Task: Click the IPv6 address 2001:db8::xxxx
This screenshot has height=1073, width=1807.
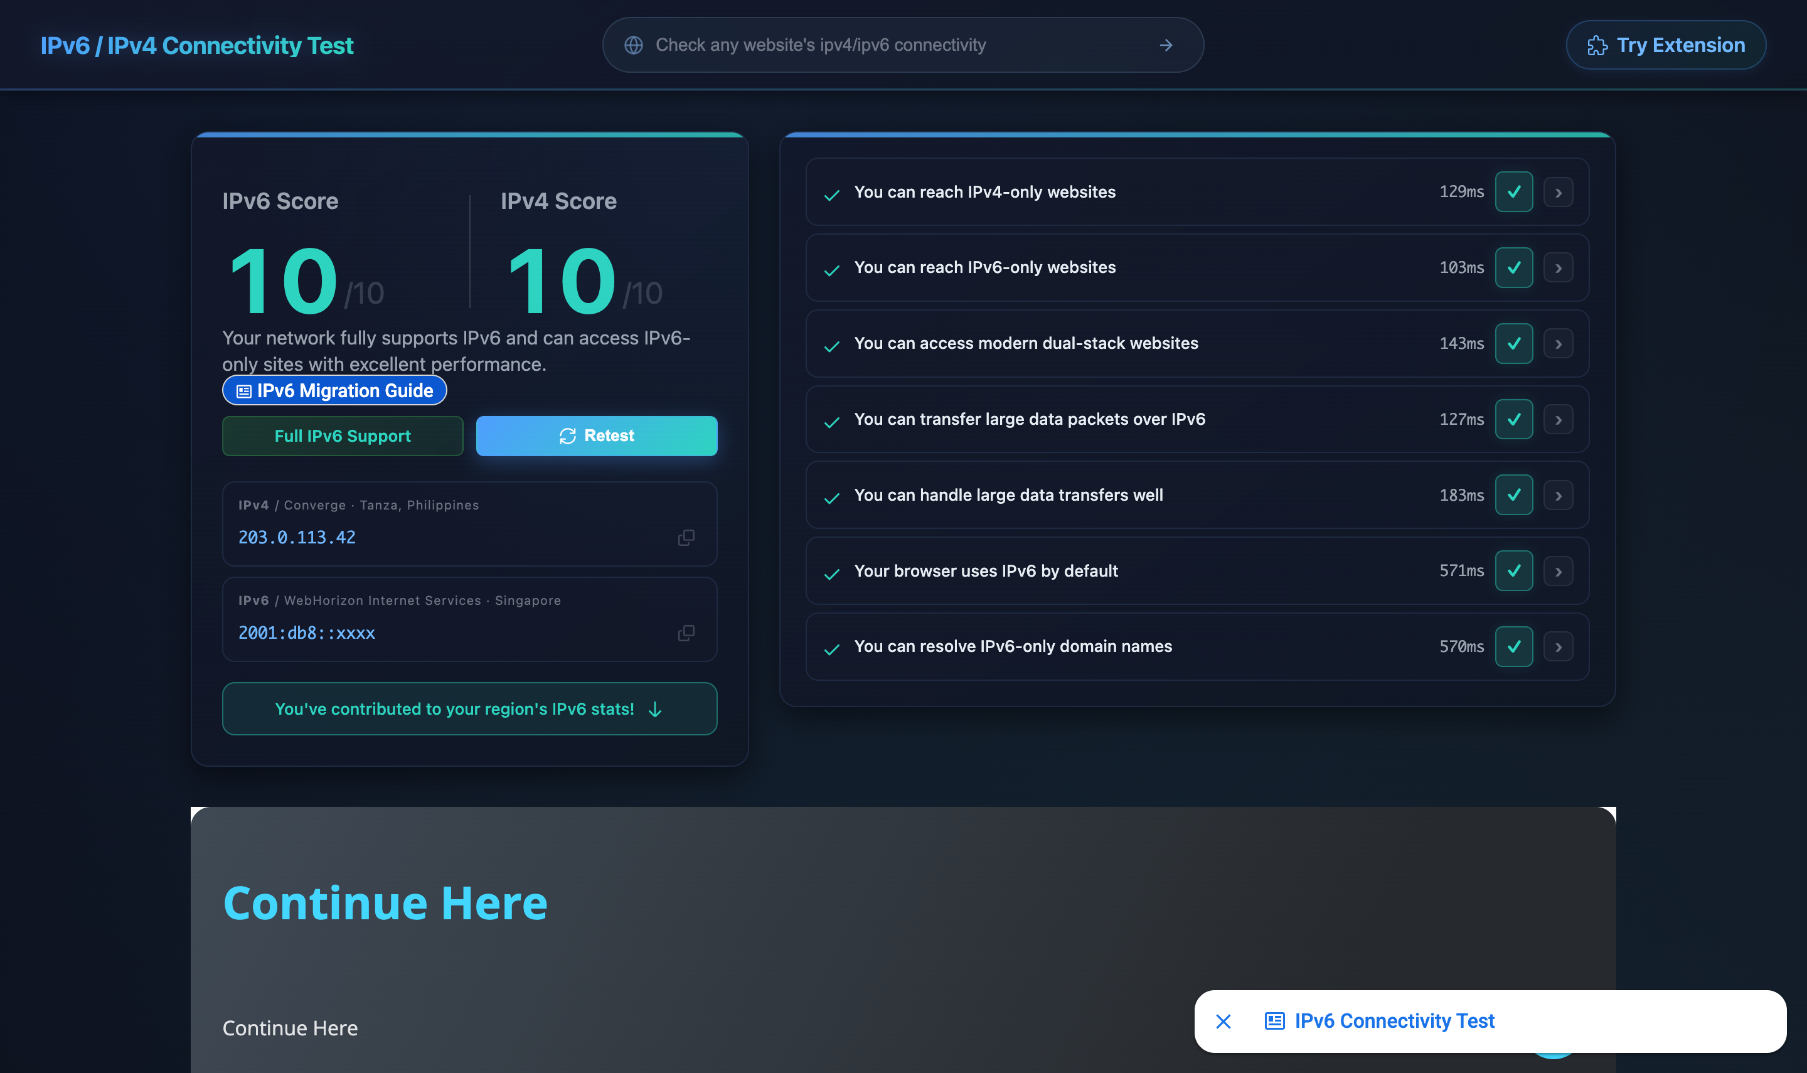Action: pyautogui.click(x=306, y=633)
